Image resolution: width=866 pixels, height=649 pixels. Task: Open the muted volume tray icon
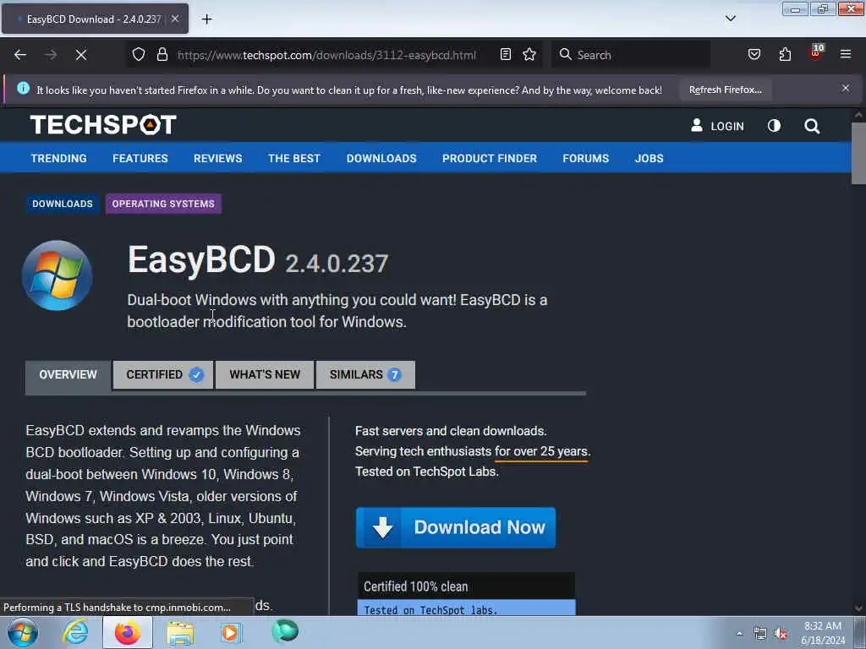pos(781,633)
